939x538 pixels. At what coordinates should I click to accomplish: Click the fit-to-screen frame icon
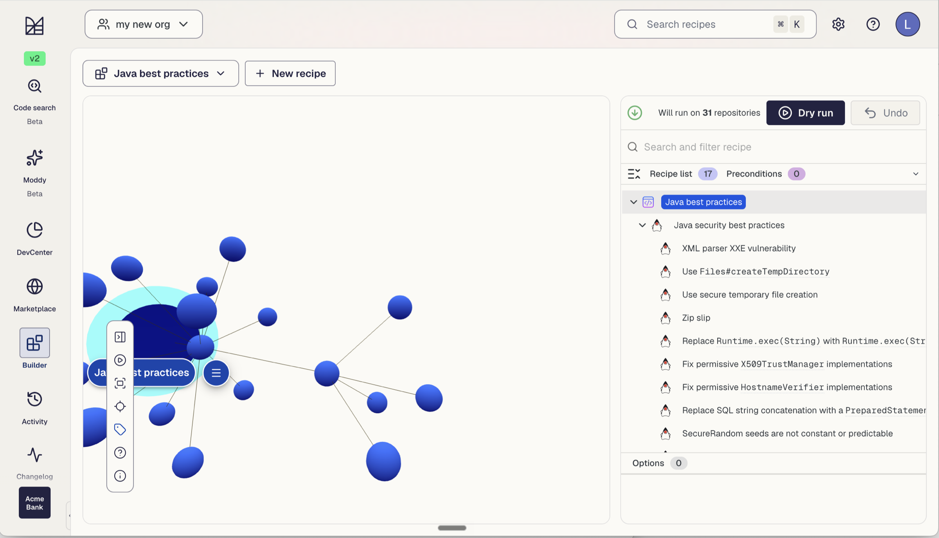coord(120,383)
